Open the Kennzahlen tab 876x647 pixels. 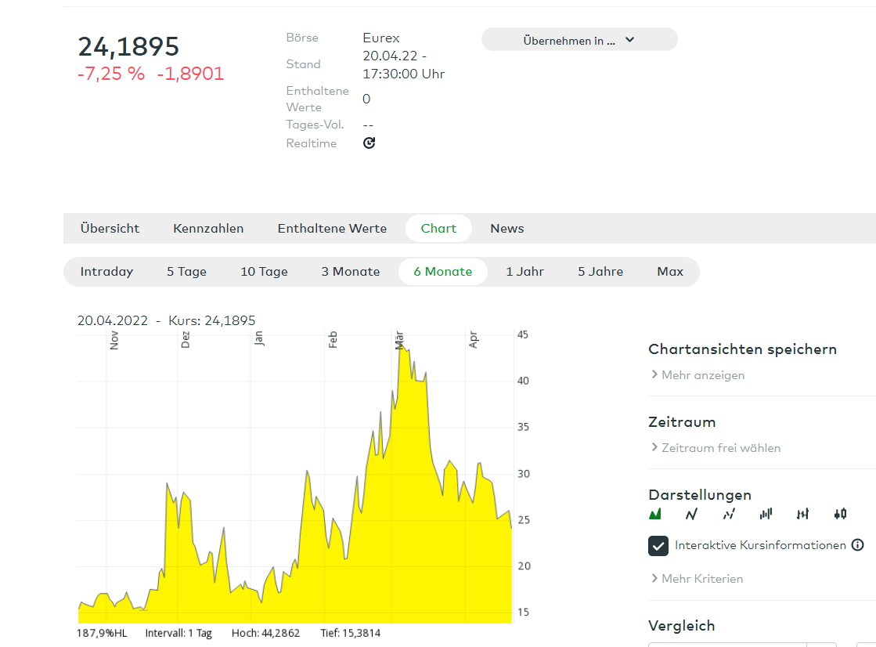[x=208, y=229]
